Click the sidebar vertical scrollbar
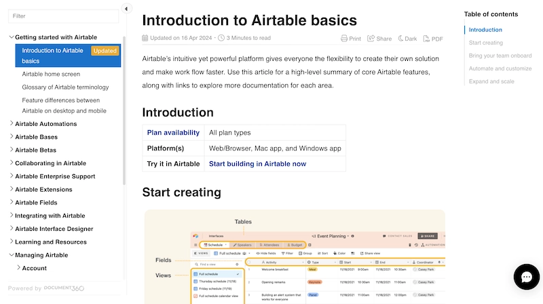Image resolution: width=543 pixels, height=304 pixels. click(124, 110)
